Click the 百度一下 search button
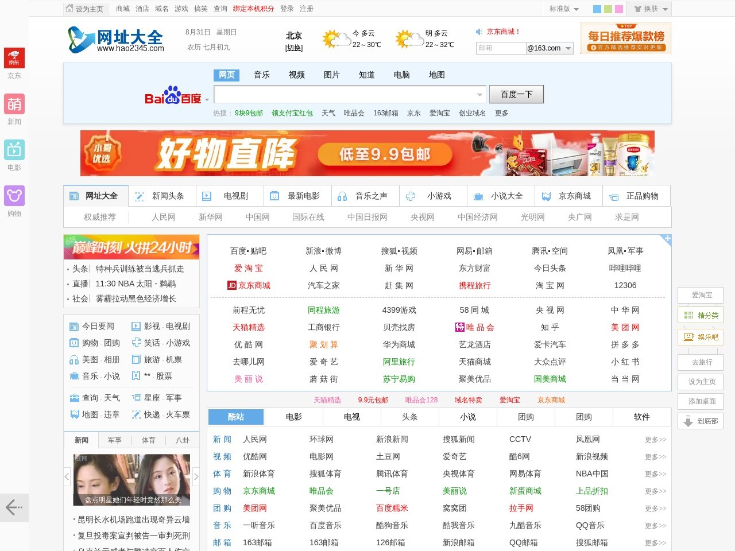 pyautogui.click(x=516, y=94)
